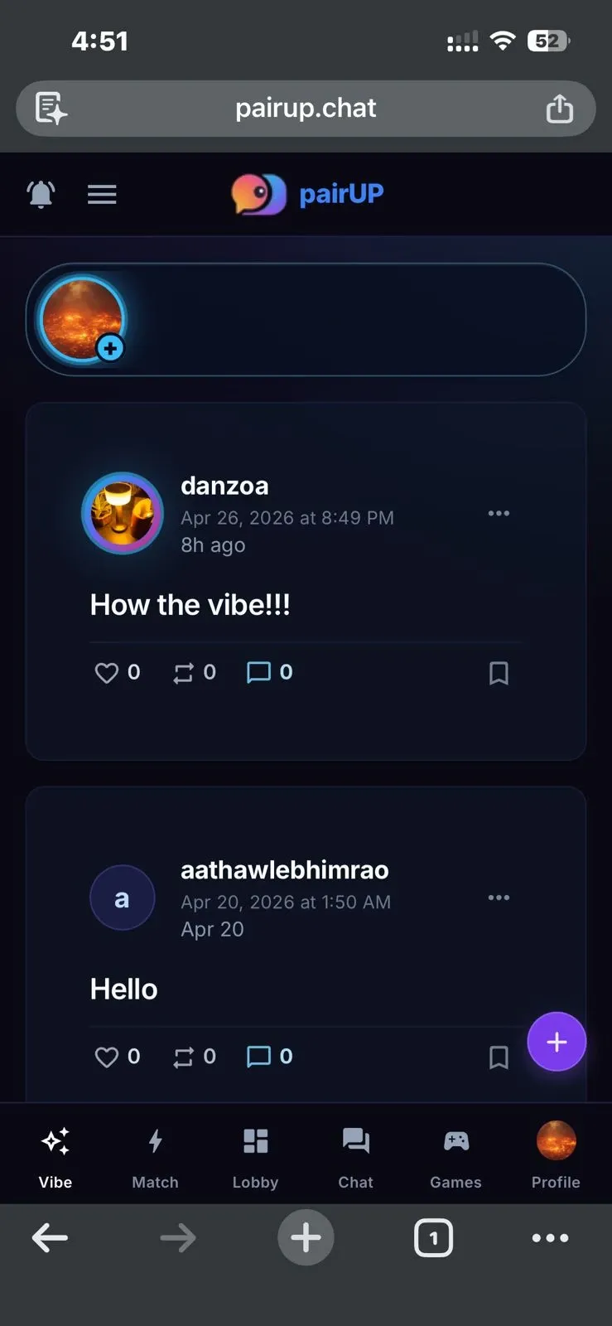
Task: Go to the Chat tab
Action: click(x=355, y=1156)
